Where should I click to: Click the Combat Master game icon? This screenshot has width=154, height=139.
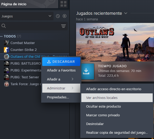pos(7,43)
